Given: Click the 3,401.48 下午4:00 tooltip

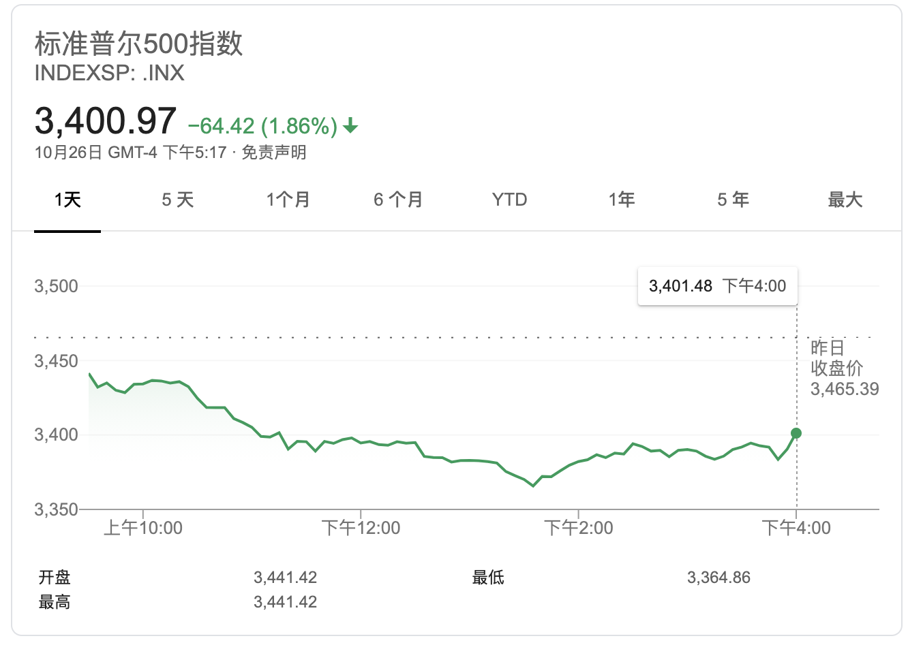Looking at the screenshot, I should click(x=717, y=286).
